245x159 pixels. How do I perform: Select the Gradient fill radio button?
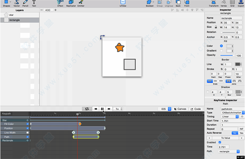(x=221, y=51)
